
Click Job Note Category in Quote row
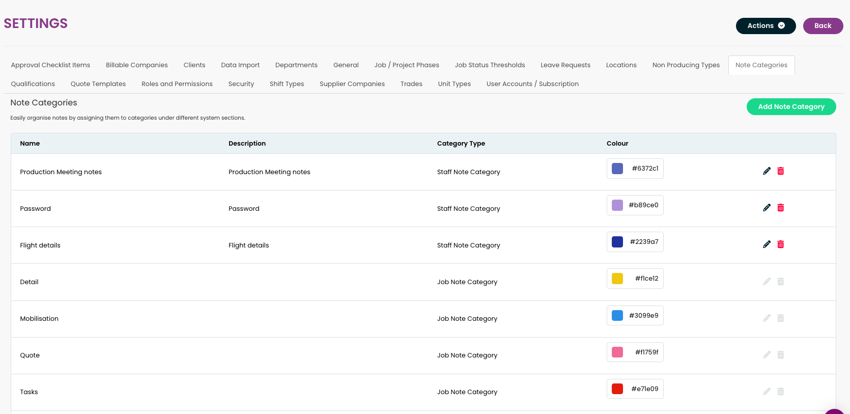pyautogui.click(x=467, y=355)
